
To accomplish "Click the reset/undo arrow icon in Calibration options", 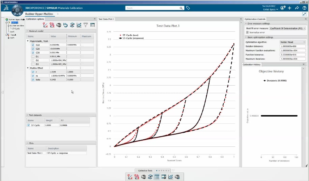I will (x=65, y=25).
